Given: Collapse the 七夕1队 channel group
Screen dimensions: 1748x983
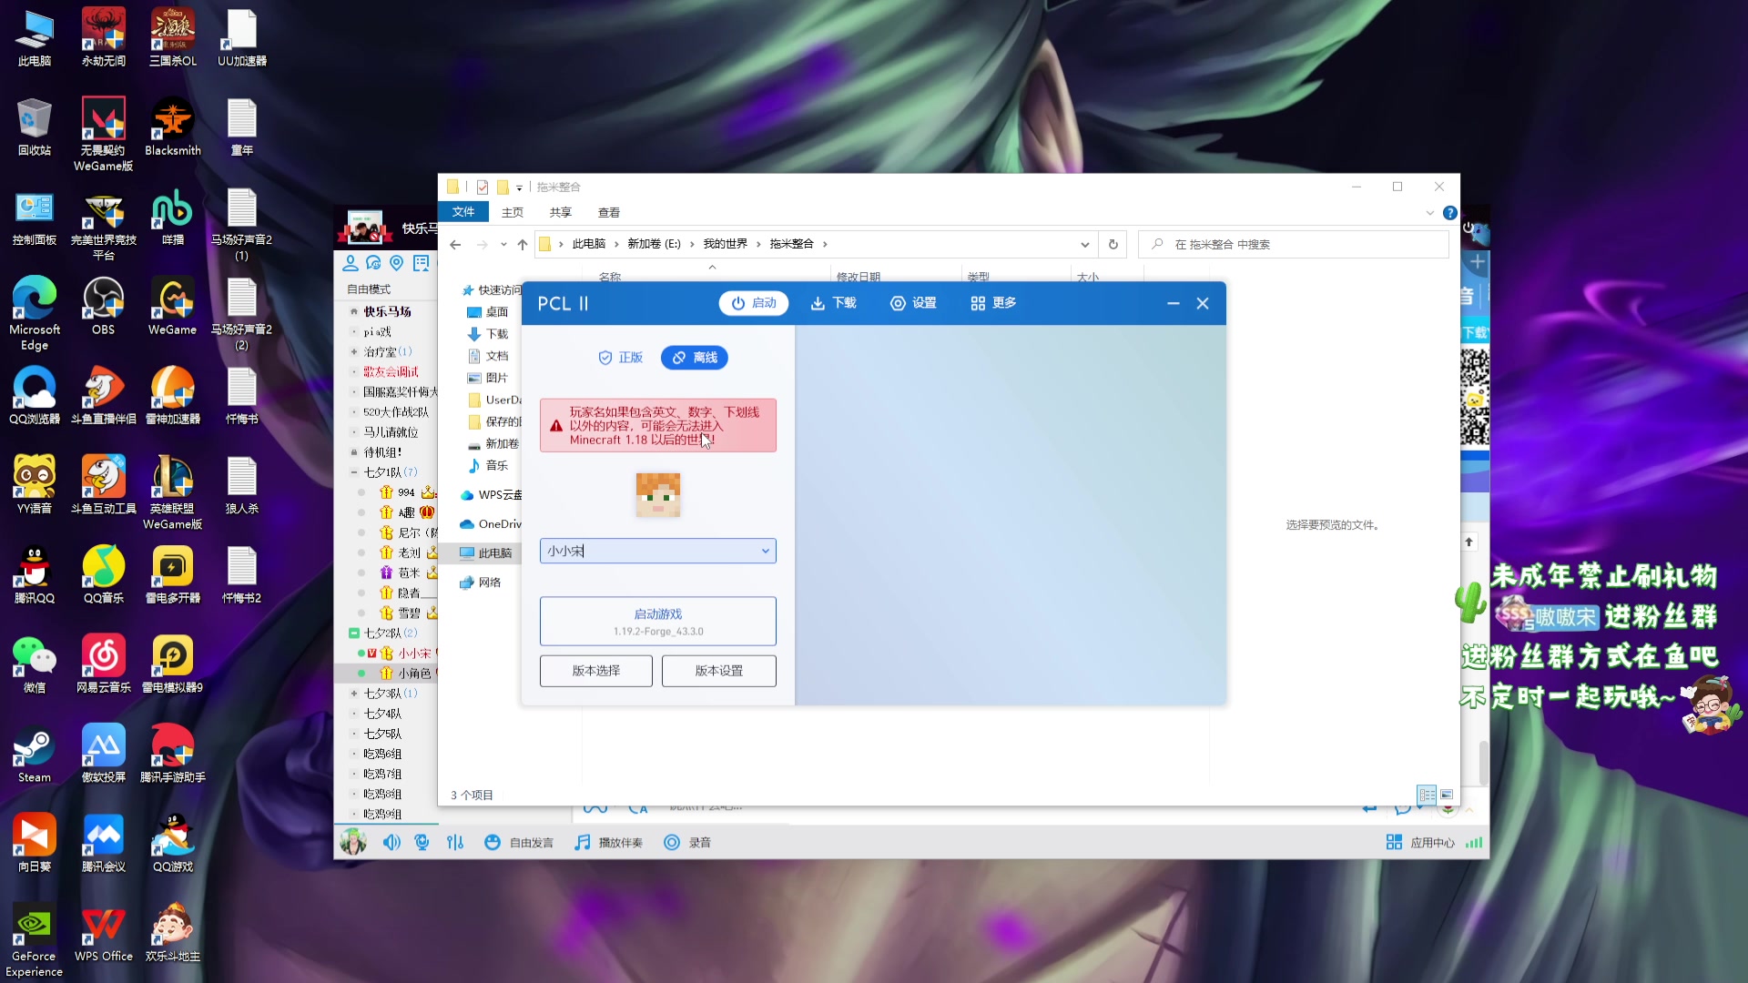Looking at the screenshot, I should (x=354, y=472).
